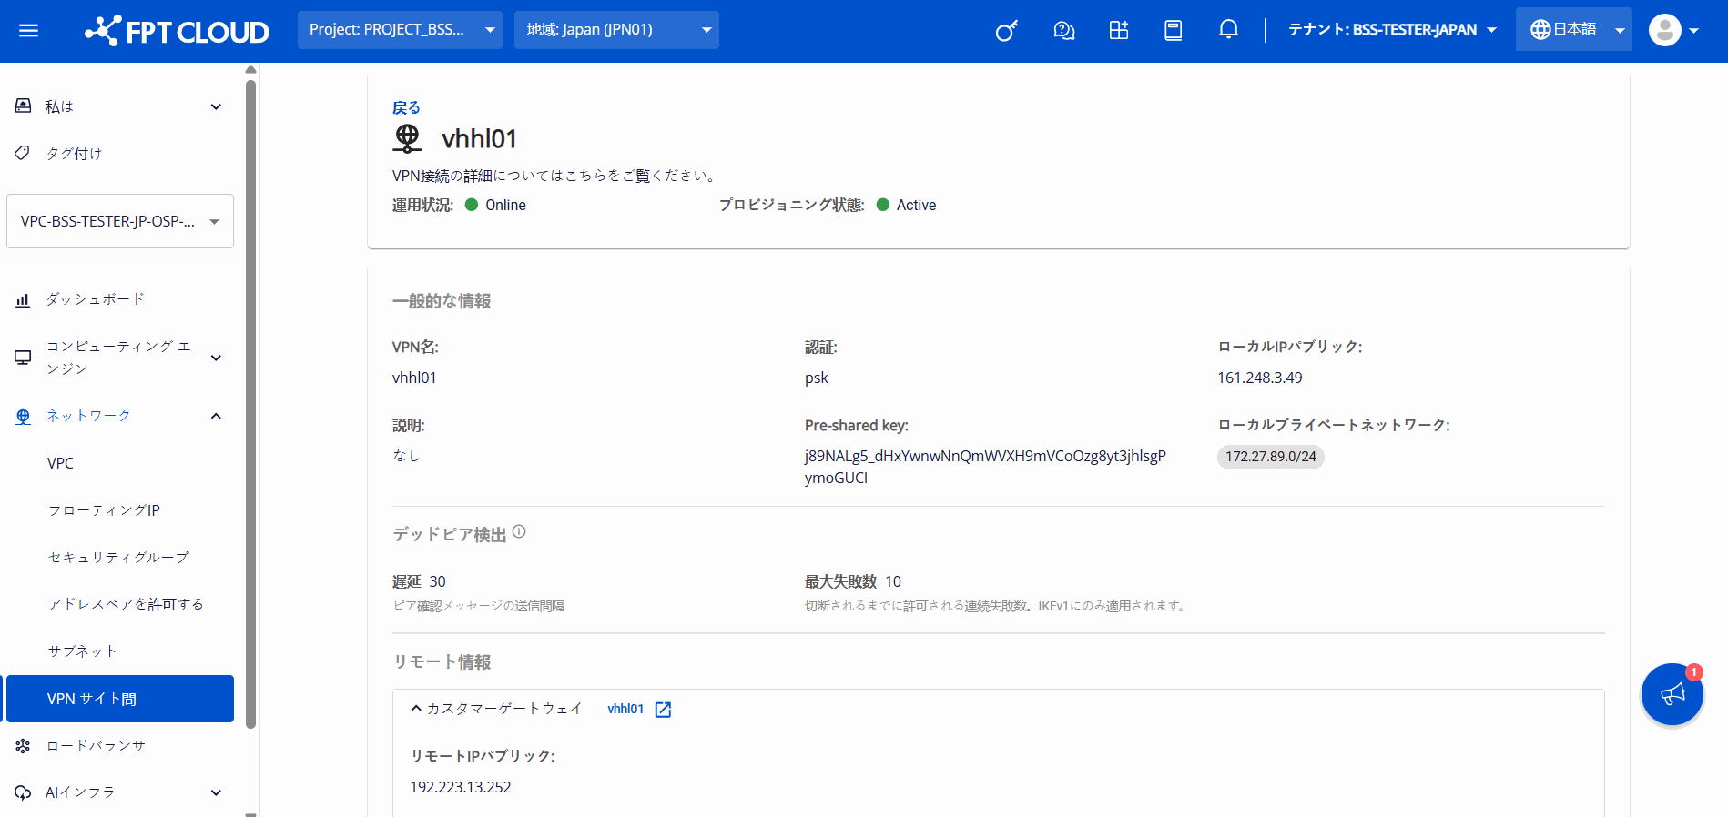Open the notifications bell
1728x817 pixels.
click(x=1228, y=30)
